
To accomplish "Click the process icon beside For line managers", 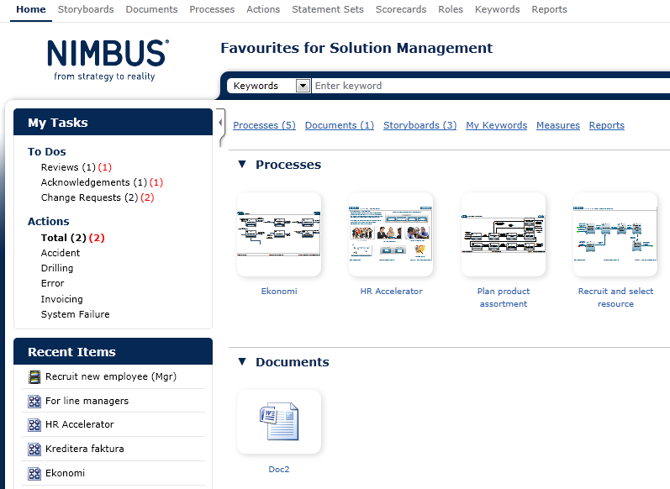I will [34, 401].
